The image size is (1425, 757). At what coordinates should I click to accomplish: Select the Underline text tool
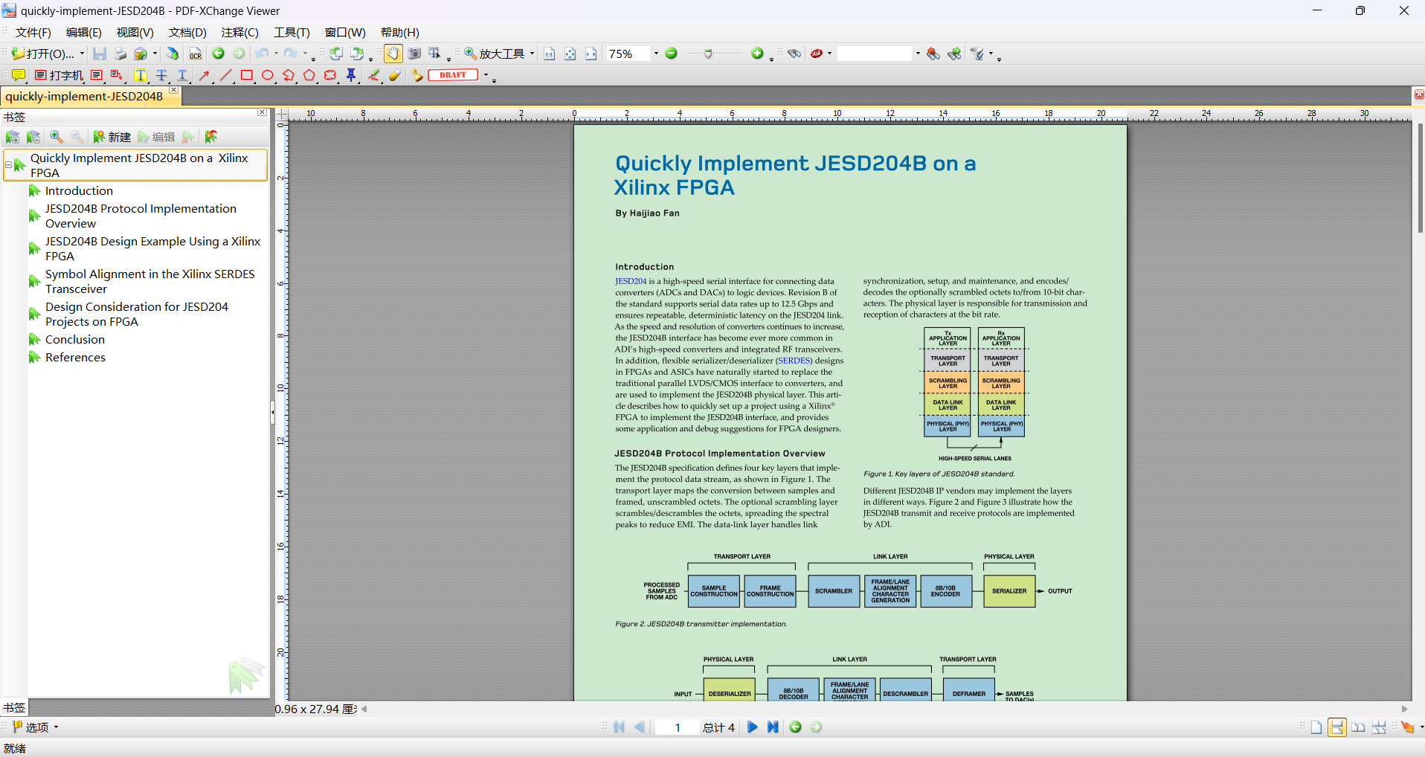(182, 75)
